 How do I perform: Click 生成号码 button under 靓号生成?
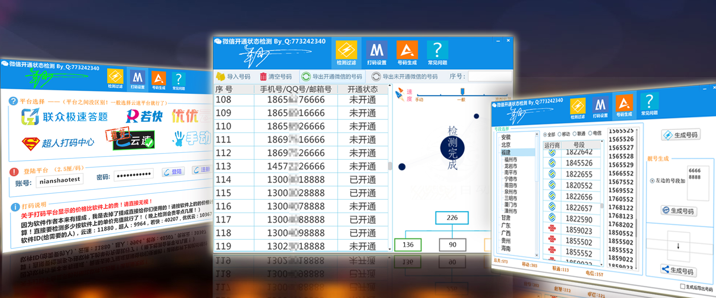coord(679,211)
